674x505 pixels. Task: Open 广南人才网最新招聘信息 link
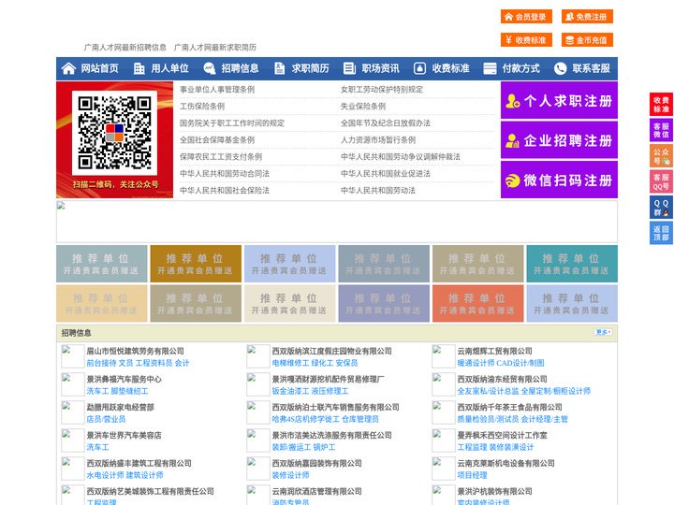pyautogui.click(x=125, y=48)
